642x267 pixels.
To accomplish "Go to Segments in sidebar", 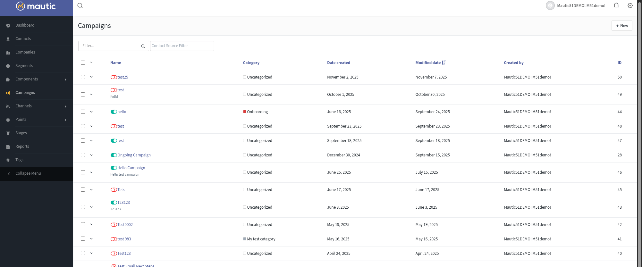I will point(24,66).
